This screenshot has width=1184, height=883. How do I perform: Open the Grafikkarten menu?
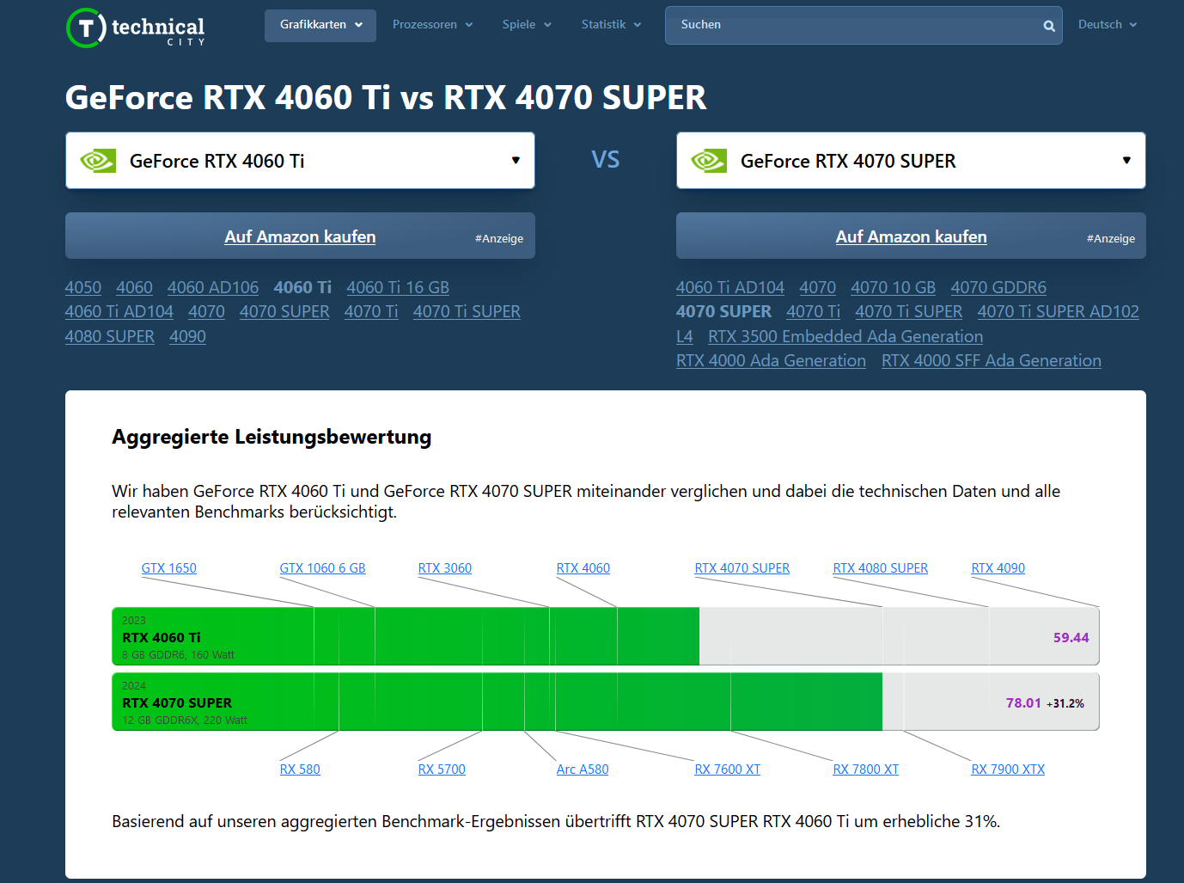point(320,25)
